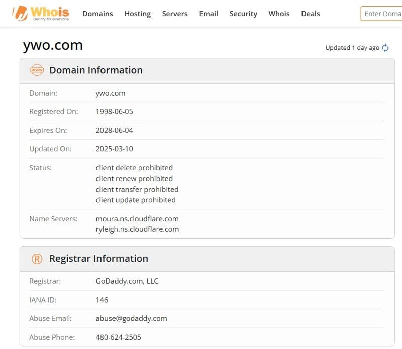This screenshot has height=349, width=402.
Task: Click the Updated On label
Action: (x=51, y=149)
